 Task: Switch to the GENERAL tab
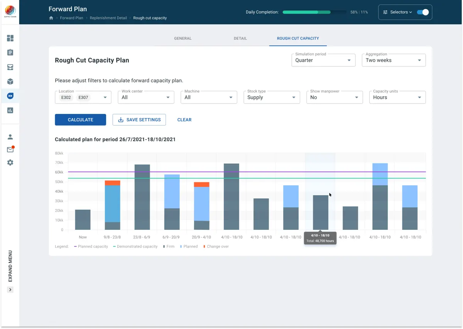pyautogui.click(x=183, y=39)
